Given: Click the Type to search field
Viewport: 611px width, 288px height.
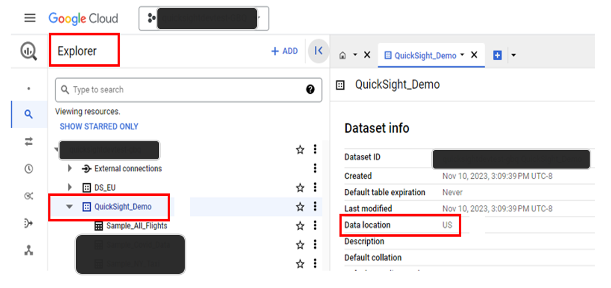Looking at the screenshot, I should (x=189, y=90).
